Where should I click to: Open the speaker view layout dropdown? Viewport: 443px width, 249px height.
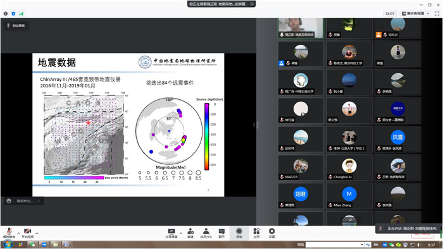click(416, 13)
